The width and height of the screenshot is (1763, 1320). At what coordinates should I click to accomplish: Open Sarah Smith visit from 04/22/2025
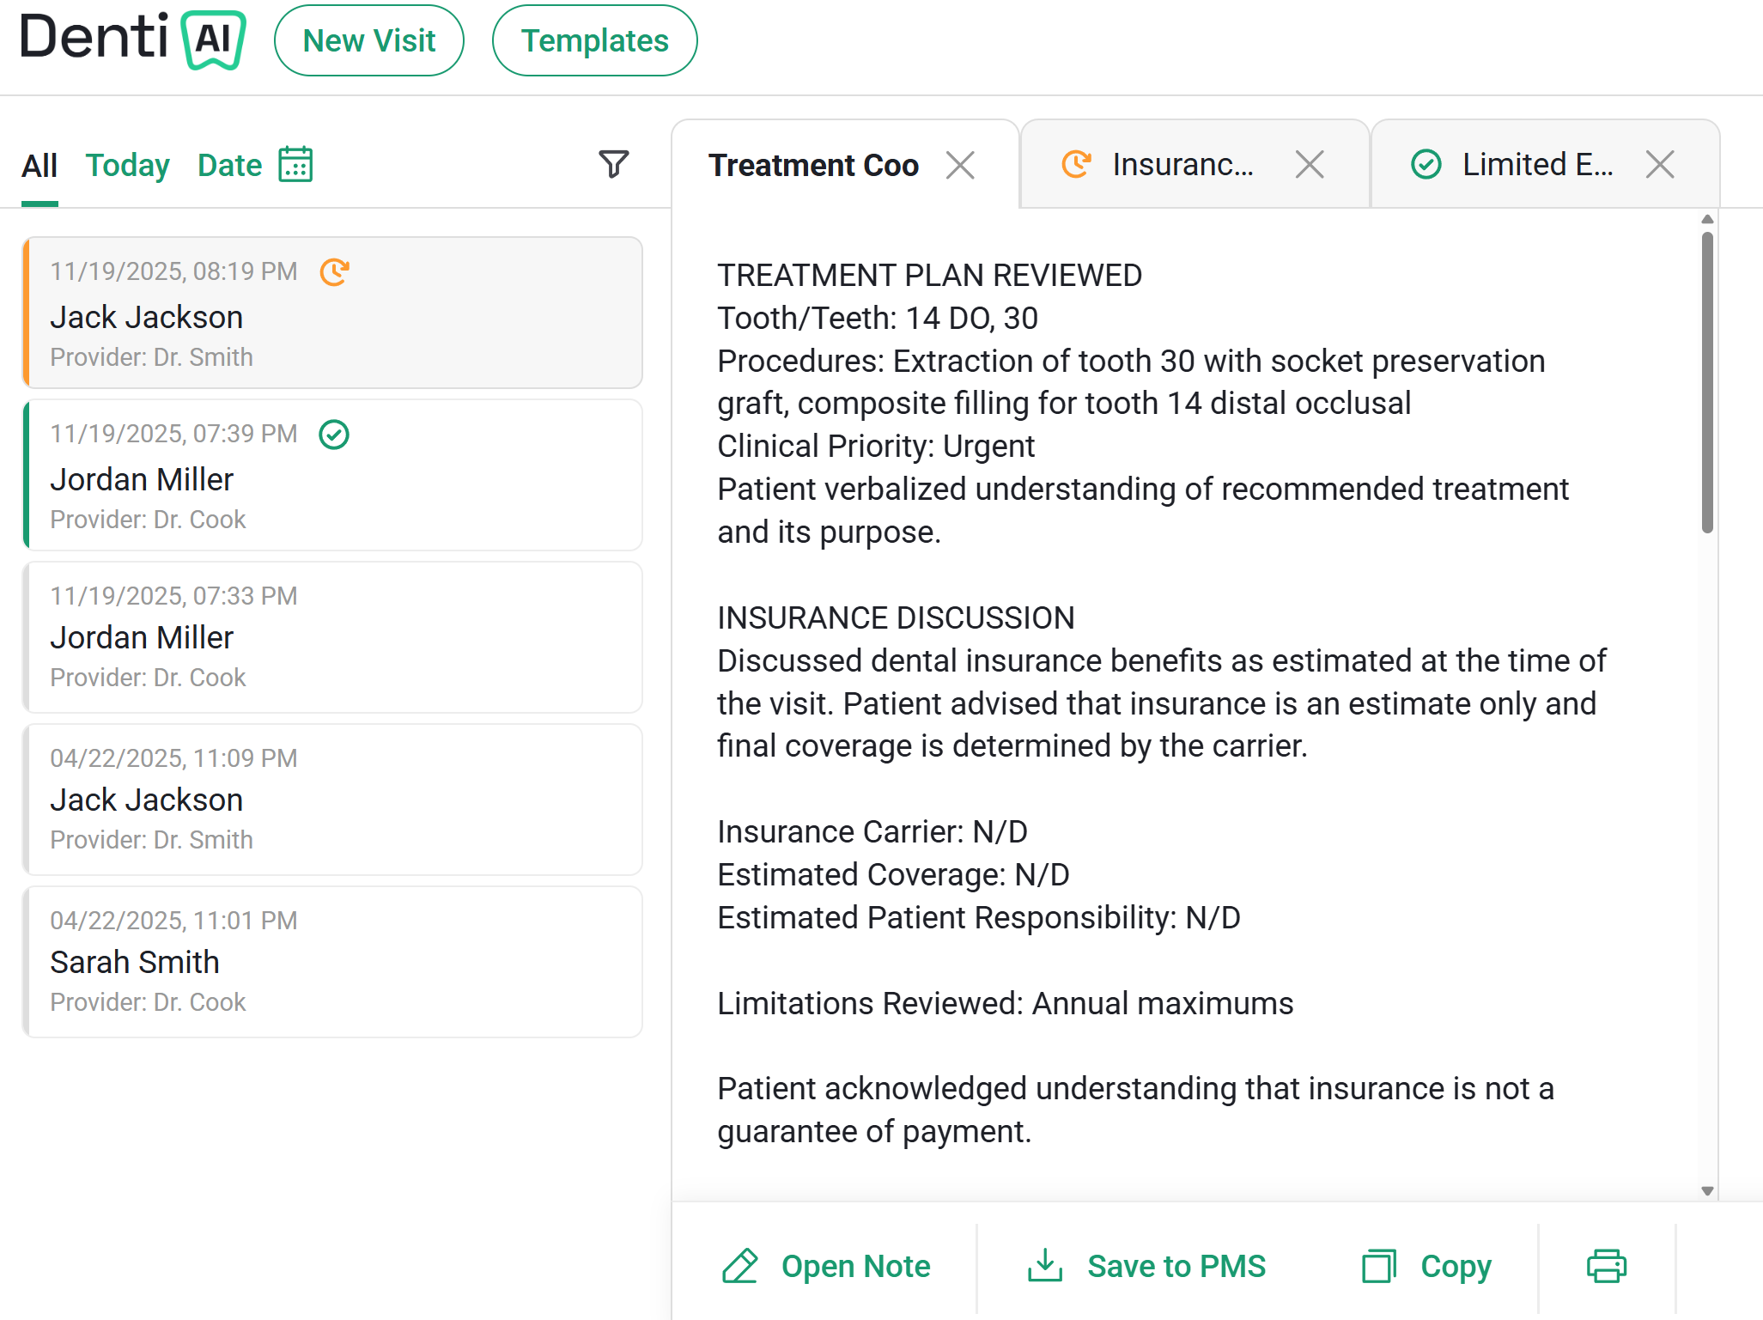click(x=332, y=962)
